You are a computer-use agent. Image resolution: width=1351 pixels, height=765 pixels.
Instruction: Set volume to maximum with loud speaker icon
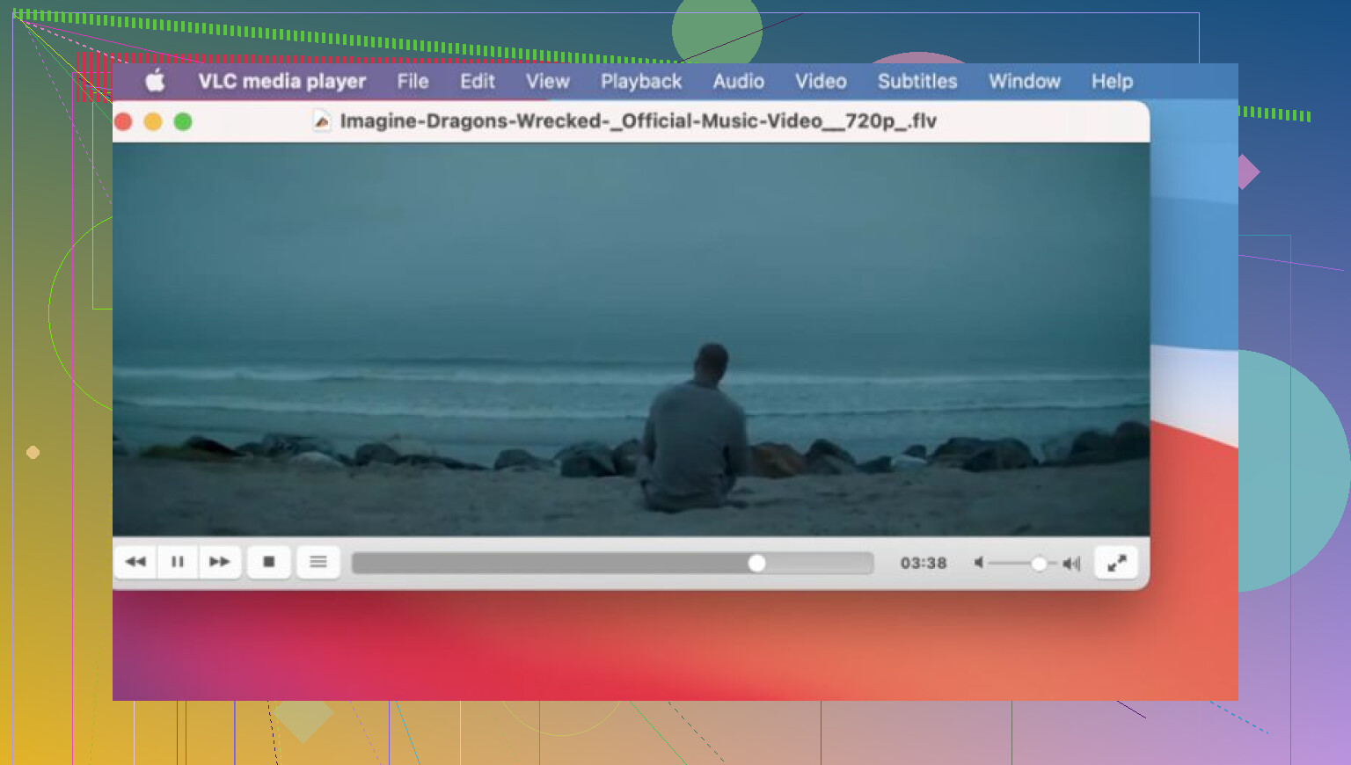click(x=1071, y=563)
